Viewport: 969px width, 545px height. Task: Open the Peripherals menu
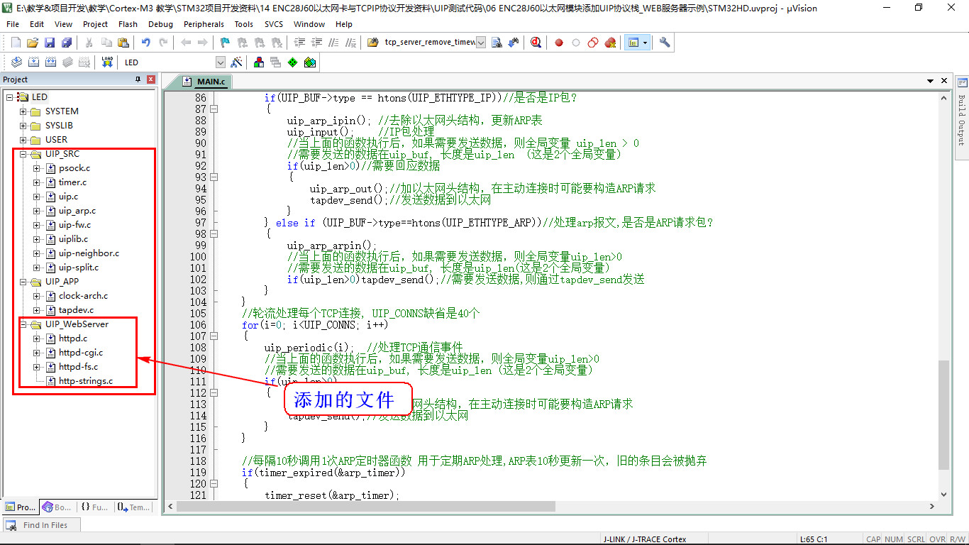pos(204,24)
